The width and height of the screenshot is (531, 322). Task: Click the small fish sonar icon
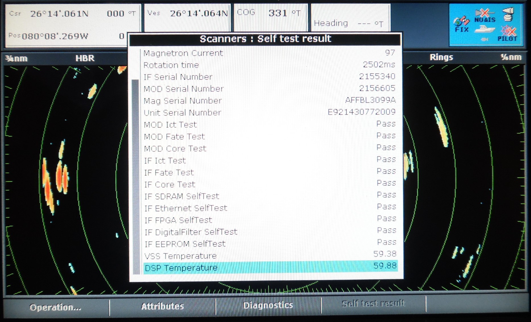[x=485, y=39]
